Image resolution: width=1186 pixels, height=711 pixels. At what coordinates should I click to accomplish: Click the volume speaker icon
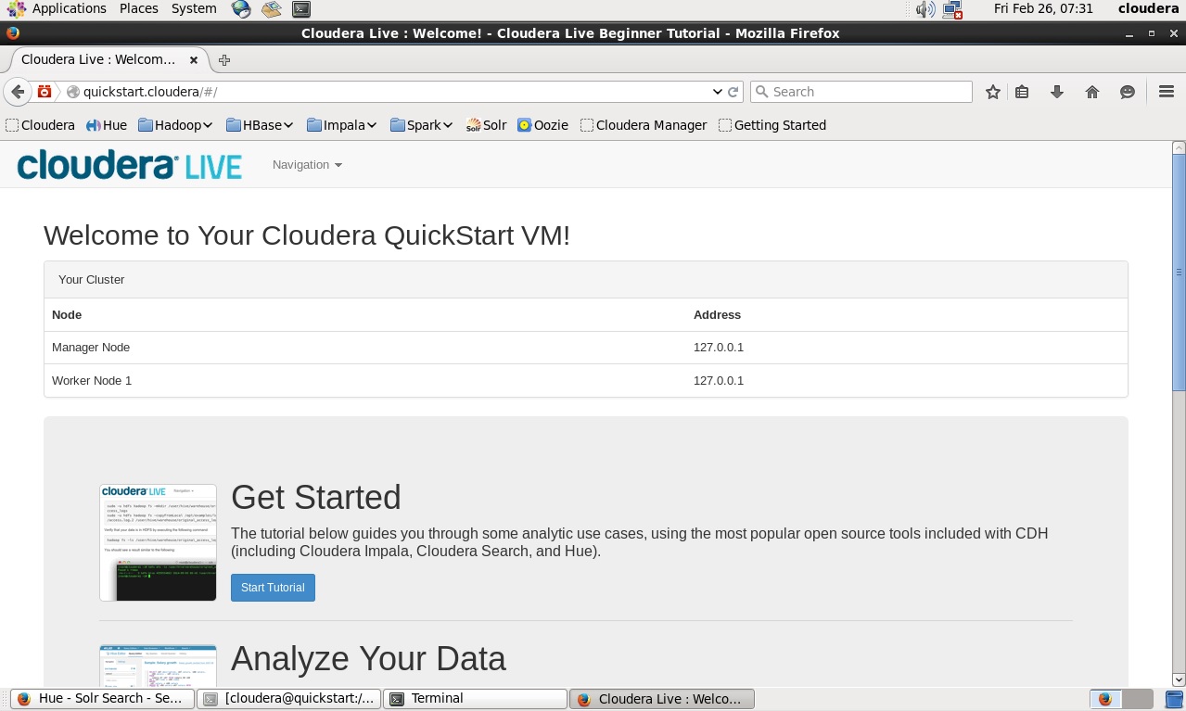tap(925, 9)
